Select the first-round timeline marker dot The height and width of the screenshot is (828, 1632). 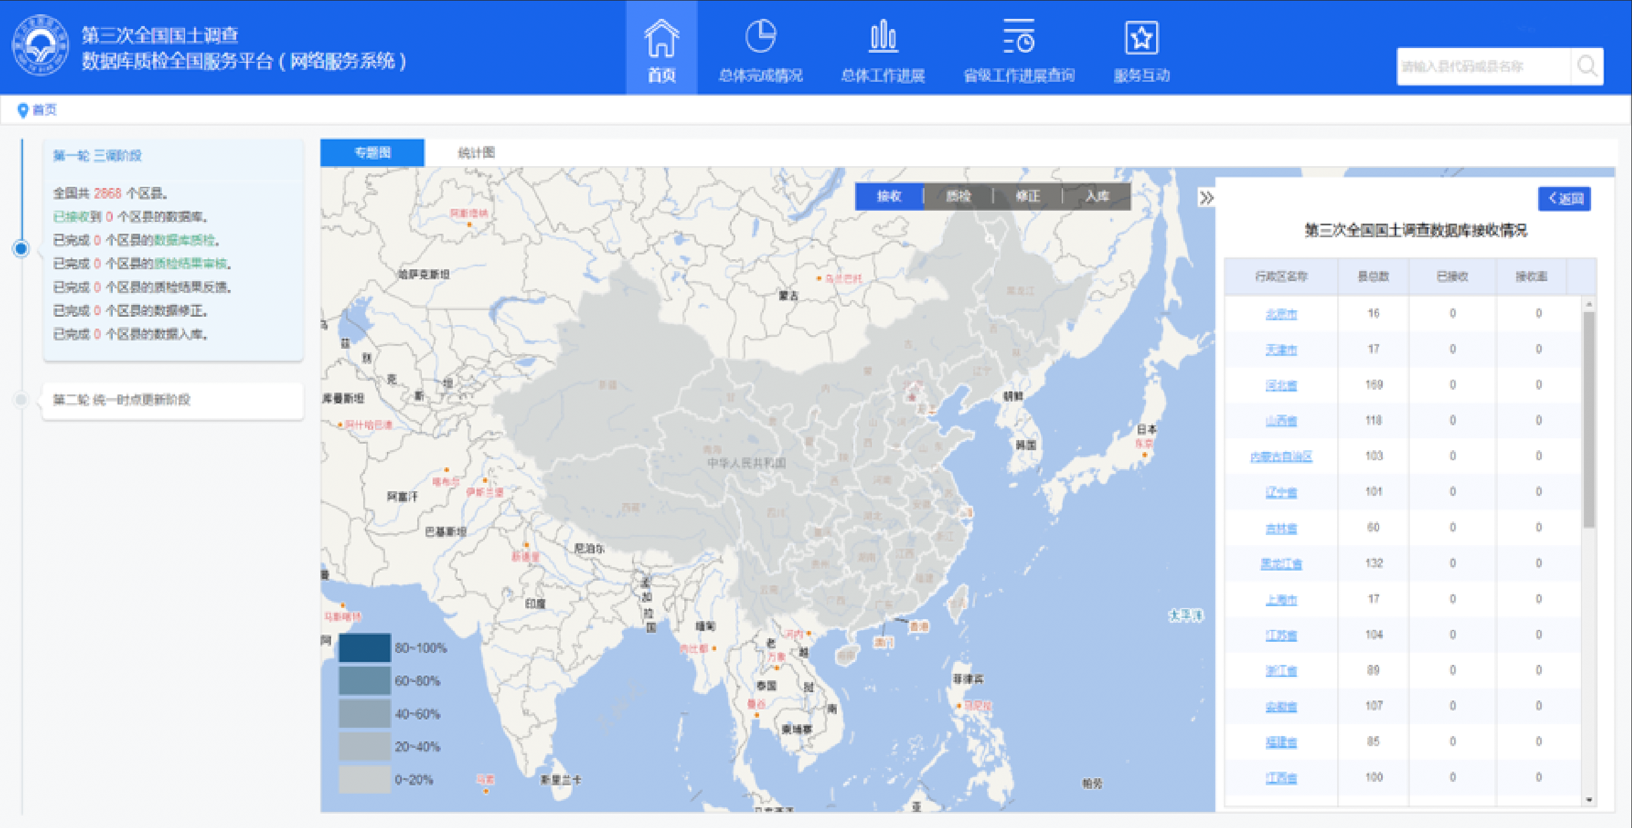21,249
